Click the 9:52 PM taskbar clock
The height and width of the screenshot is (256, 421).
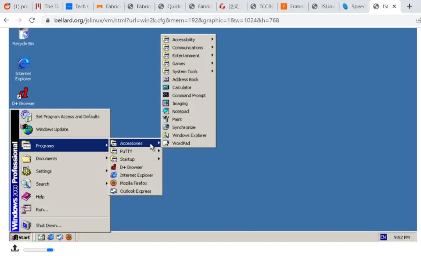[x=402, y=237]
